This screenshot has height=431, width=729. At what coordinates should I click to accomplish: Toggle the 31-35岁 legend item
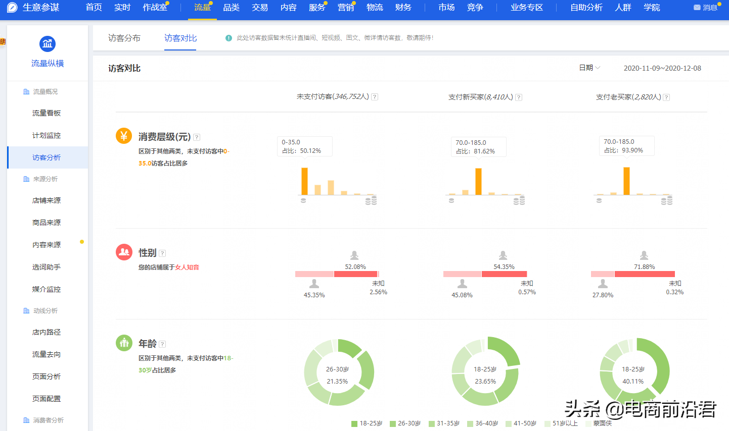(x=444, y=423)
